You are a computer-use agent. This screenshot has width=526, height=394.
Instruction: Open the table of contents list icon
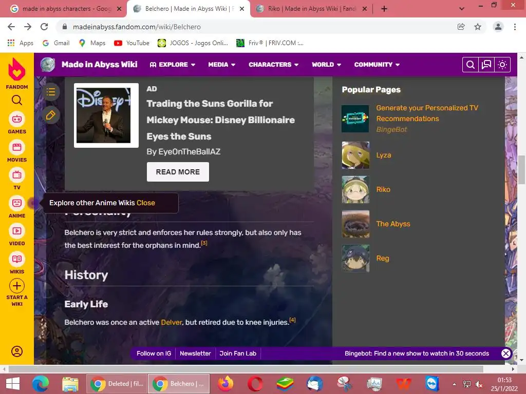[51, 92]
